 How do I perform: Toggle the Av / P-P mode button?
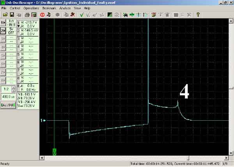coord(8,105)
